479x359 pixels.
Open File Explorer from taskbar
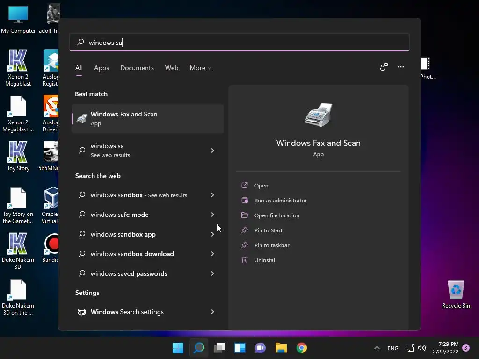tap(281, 348)
